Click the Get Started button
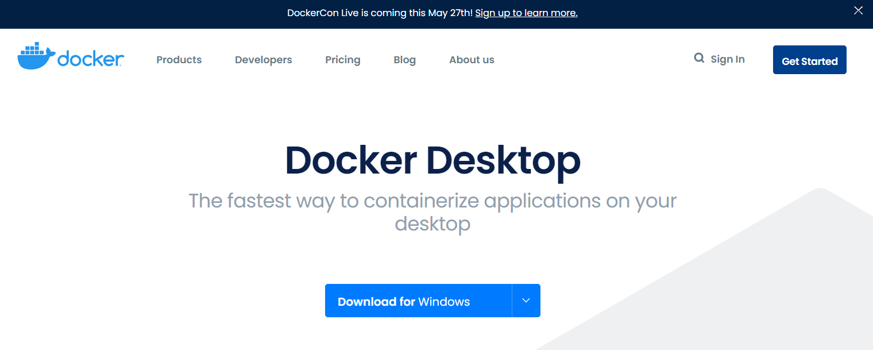The height and width of the screenshot is (350, 873). pyautogui.click(x=810, y=60)
